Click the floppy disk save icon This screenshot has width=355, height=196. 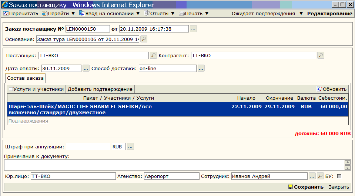[291, 187]
